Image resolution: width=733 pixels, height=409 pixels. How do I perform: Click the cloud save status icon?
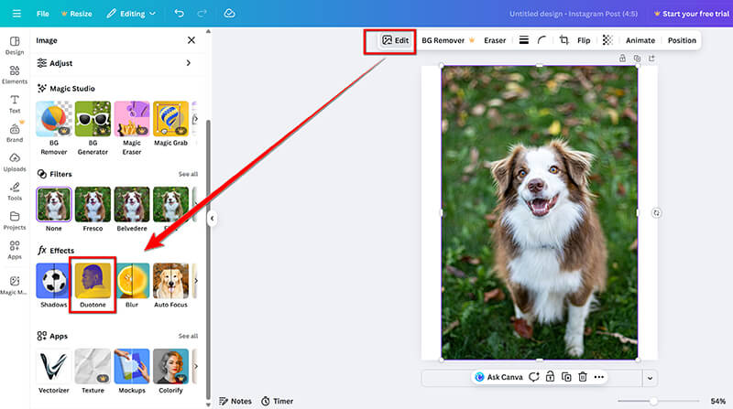(x=229, y=14)
